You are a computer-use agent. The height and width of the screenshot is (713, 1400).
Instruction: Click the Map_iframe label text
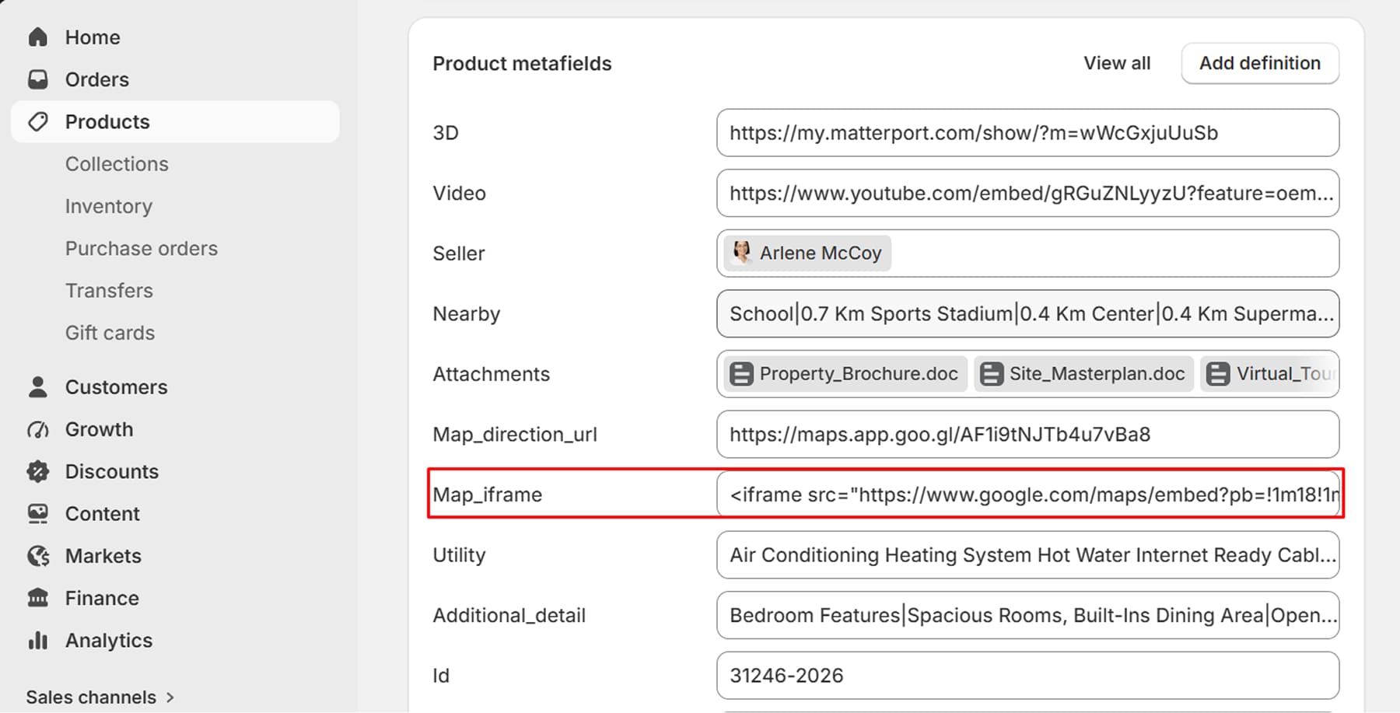(x=487, y=495)
